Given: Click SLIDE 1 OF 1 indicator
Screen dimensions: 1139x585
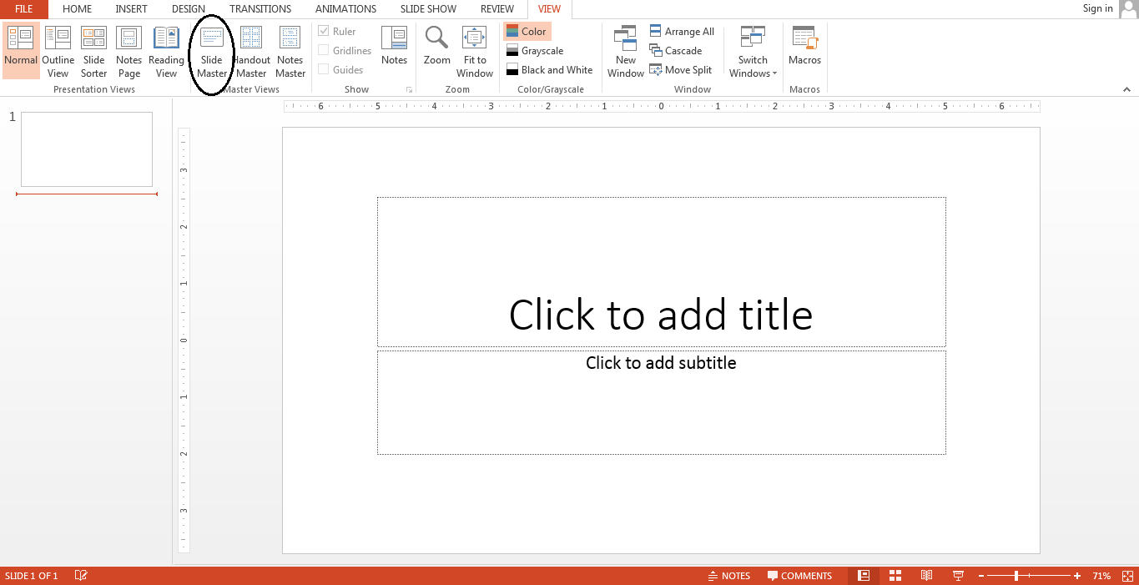Looking at the screenshot, I should 32,576.
